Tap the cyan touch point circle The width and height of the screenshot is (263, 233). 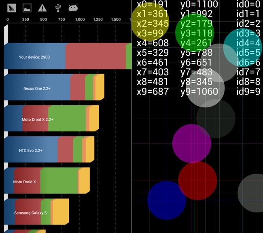(243, 48)
